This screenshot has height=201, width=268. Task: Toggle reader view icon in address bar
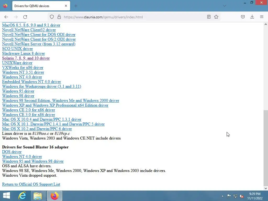(209, 17)
